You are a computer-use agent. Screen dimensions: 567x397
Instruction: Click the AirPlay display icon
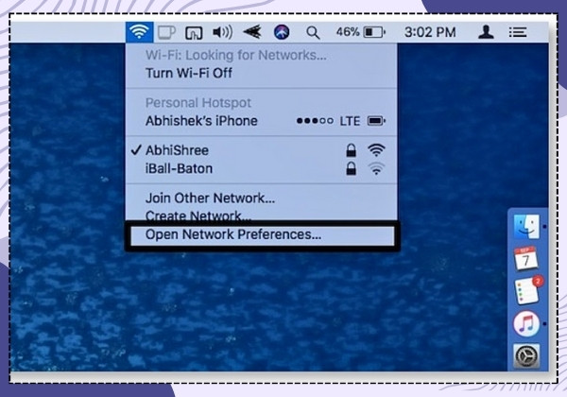(194, 33)
